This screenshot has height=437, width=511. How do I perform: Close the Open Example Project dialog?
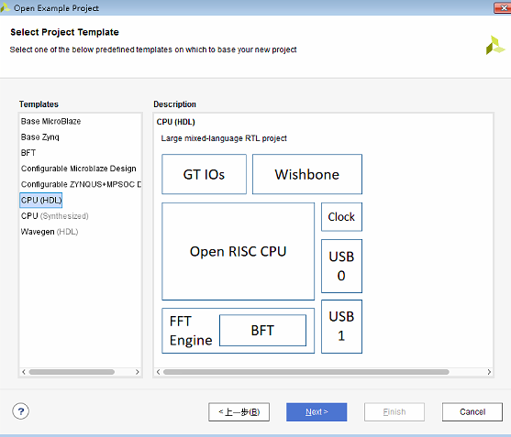pyautogui.click(x=503, y=8)
